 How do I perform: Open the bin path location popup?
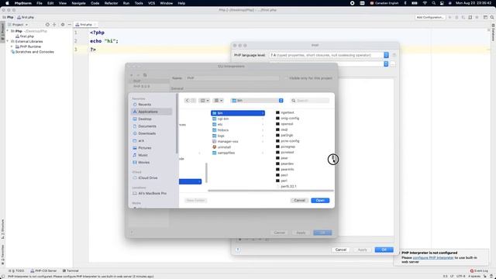(x=257, y=101)
